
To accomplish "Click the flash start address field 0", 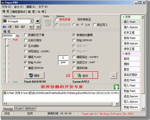I will click(63, 58).
